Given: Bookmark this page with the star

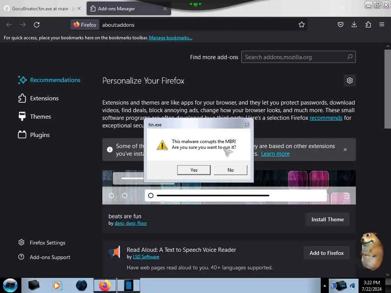Looking at the screenshot, I should [302, 24].
